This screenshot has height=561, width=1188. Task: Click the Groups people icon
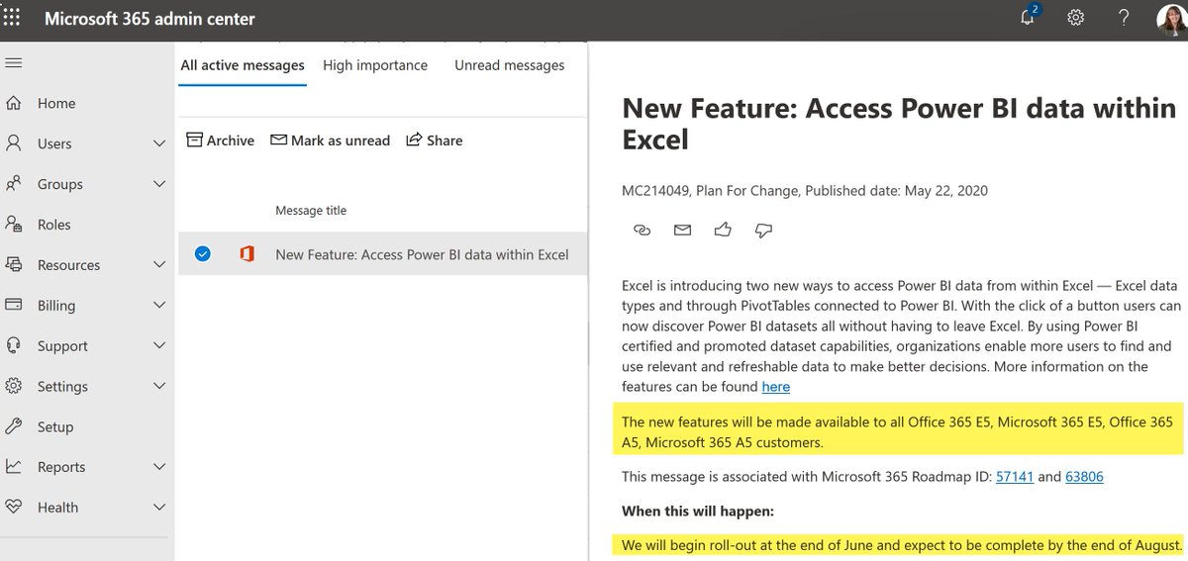(14, 184)
